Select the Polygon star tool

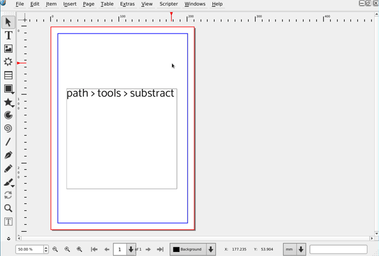tap(8, 103)
